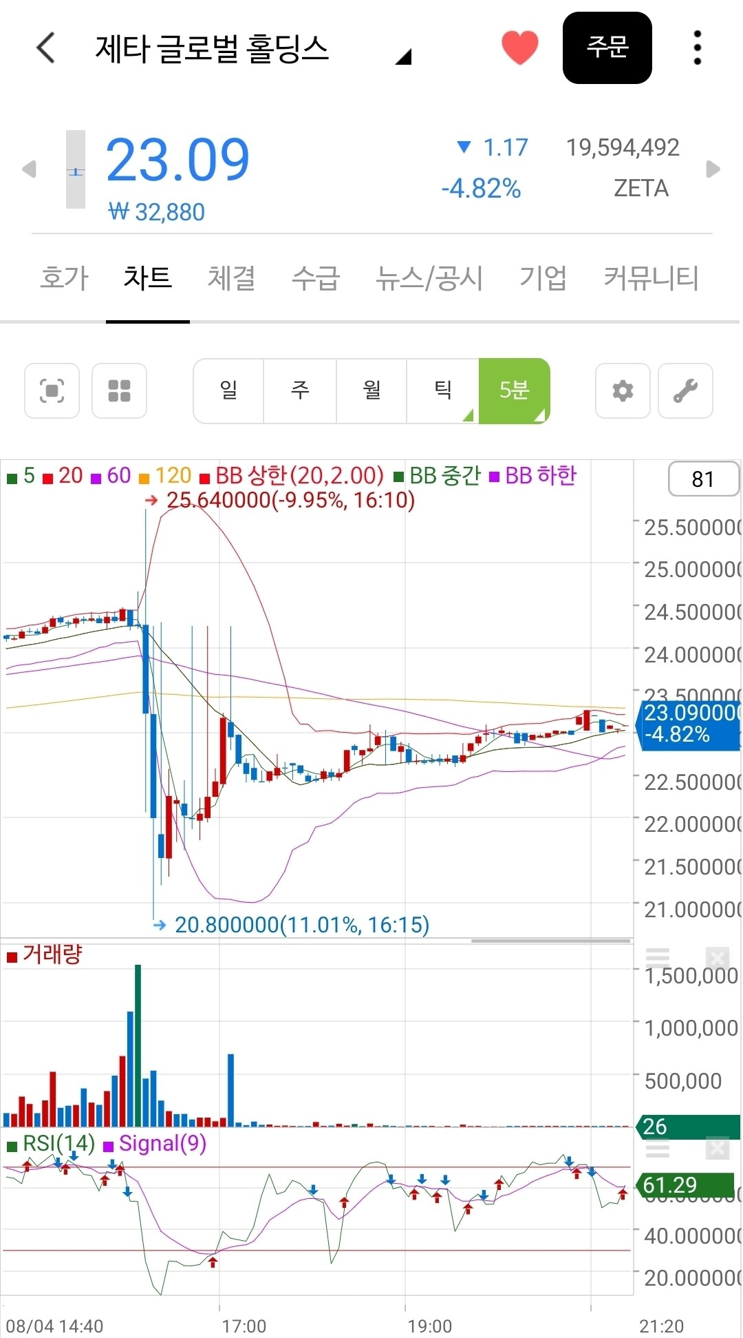This screenshot has width=743, height=1338.
Task: Open the four-square grid layout icon
Action: pyautogui.click(x=120, y=390)
